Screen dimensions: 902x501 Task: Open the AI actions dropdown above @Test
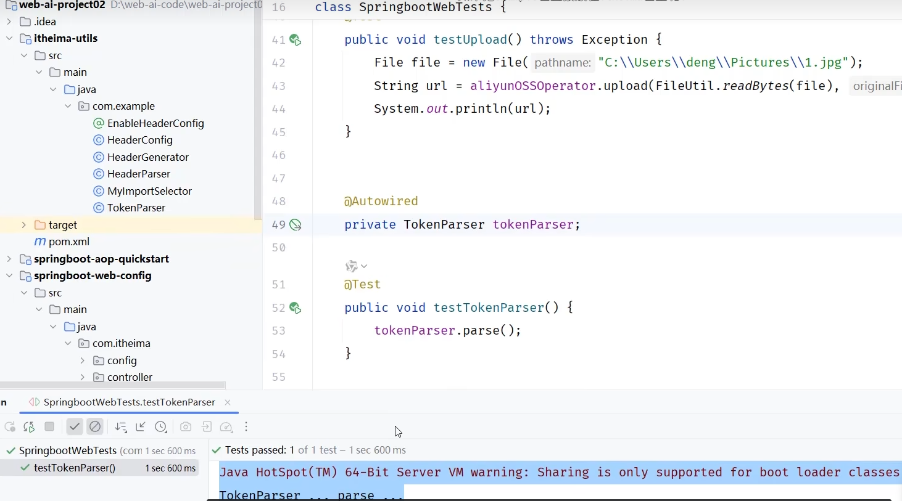click(x=357, y=266)
